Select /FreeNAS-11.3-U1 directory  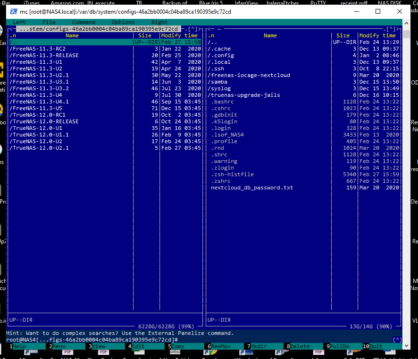(105, 62)
